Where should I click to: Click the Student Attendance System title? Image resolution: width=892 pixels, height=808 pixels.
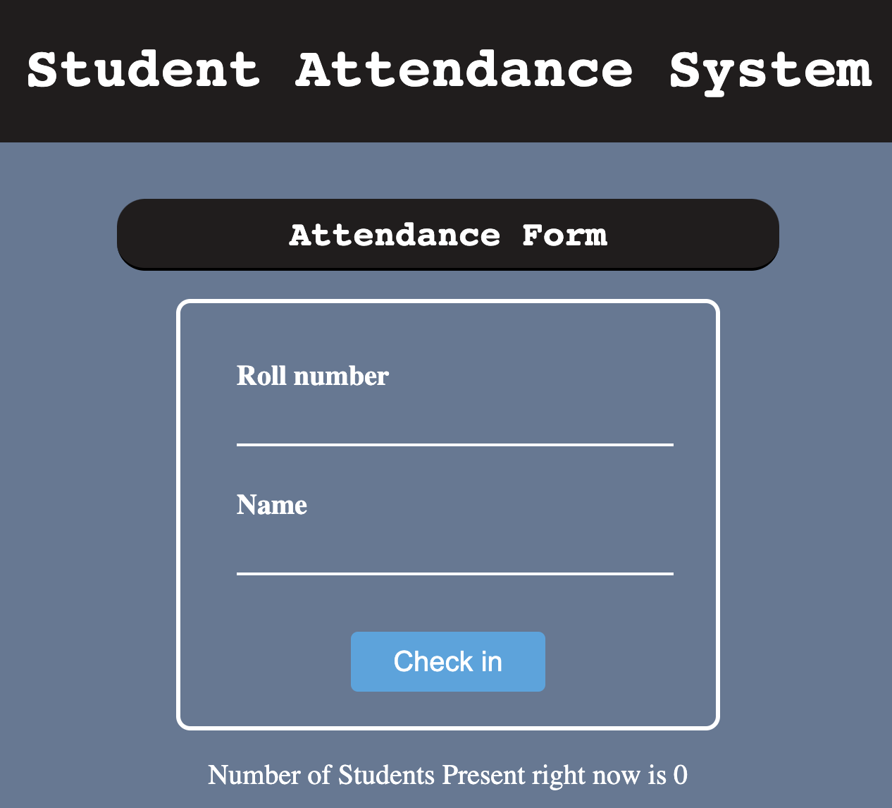coord(446,69)
